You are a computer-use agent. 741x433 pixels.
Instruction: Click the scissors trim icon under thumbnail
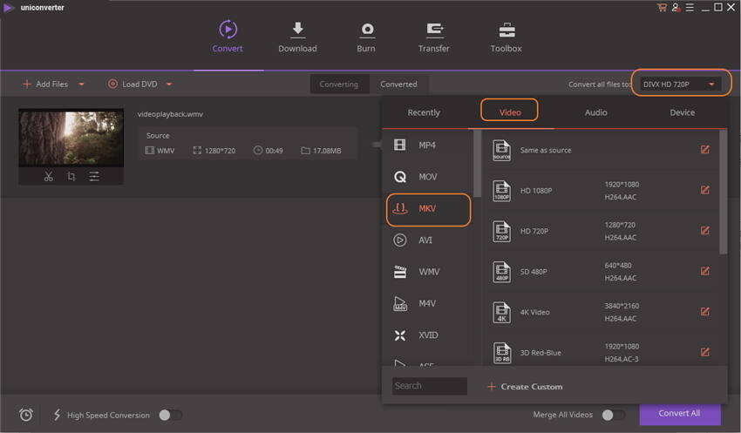coord(48,177)
